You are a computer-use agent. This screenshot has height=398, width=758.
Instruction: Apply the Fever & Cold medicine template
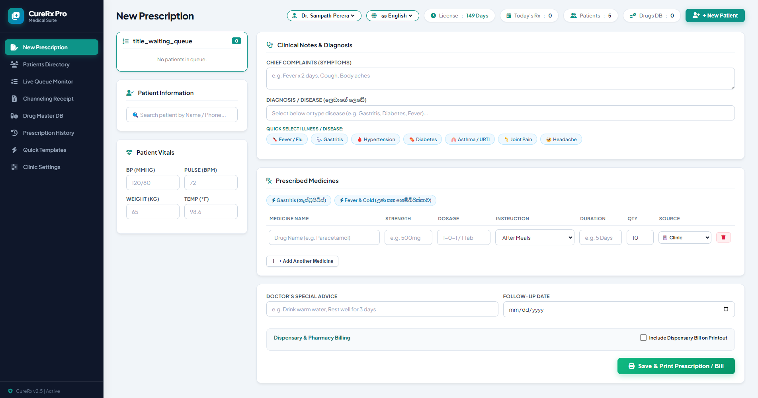385,200
